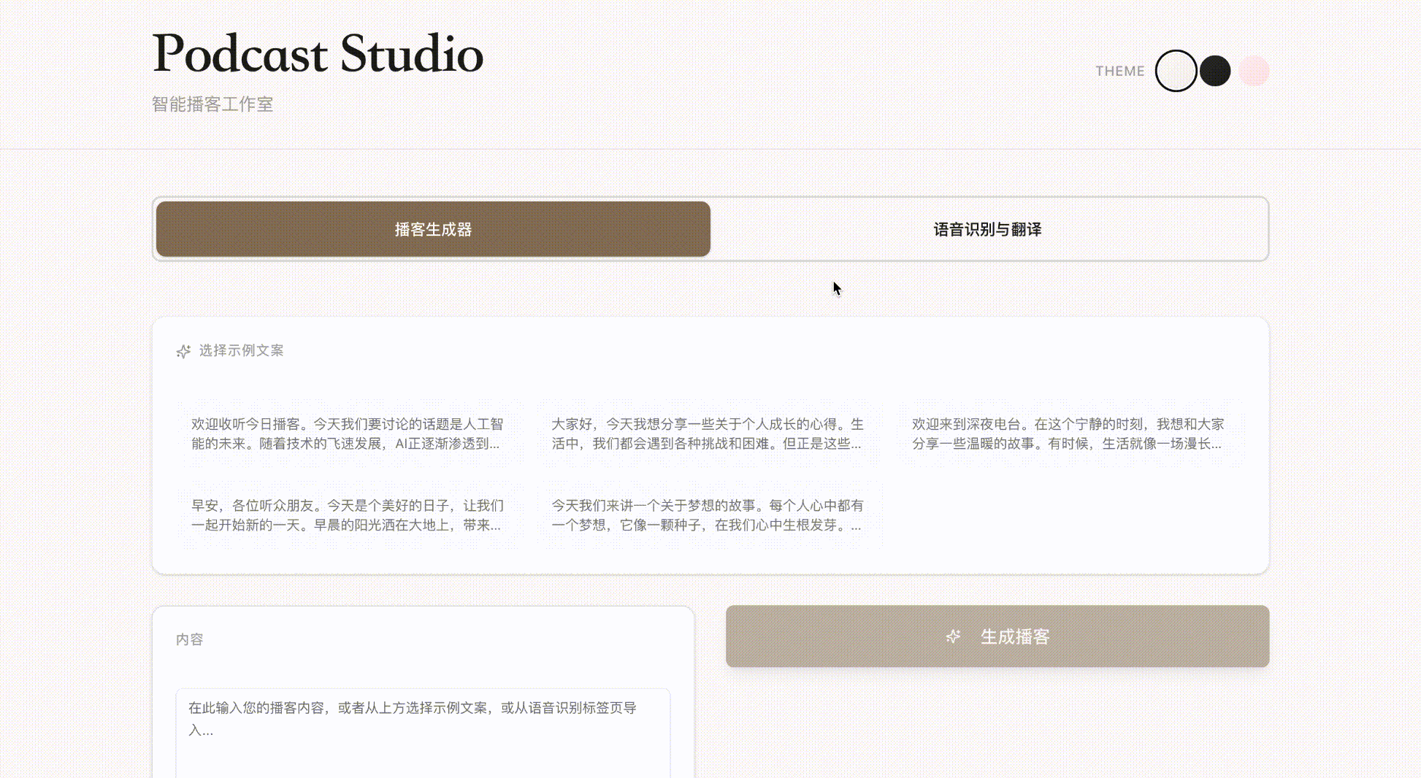Click empty space right of 关于梦想 card

tap(1068, 515)
